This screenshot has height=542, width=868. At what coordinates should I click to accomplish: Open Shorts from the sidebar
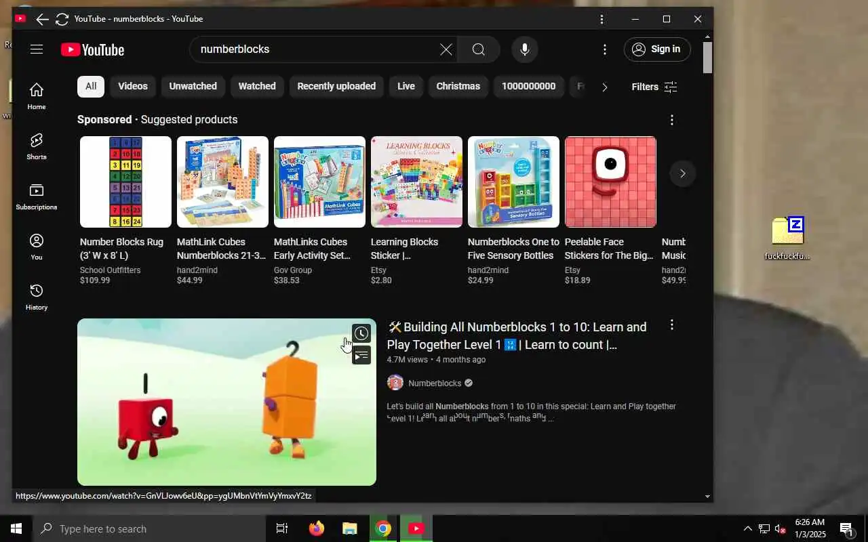(37, 146)
